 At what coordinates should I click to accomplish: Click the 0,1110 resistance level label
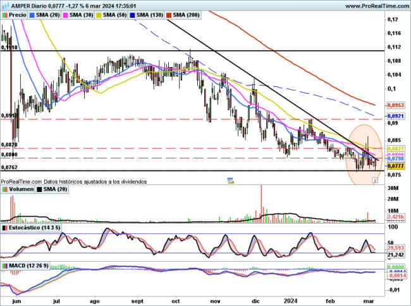[9, 48]
